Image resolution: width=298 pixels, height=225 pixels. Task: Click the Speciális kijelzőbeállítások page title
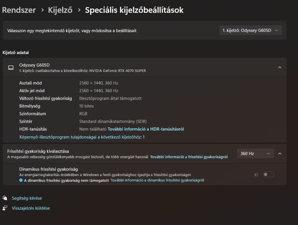134,10
